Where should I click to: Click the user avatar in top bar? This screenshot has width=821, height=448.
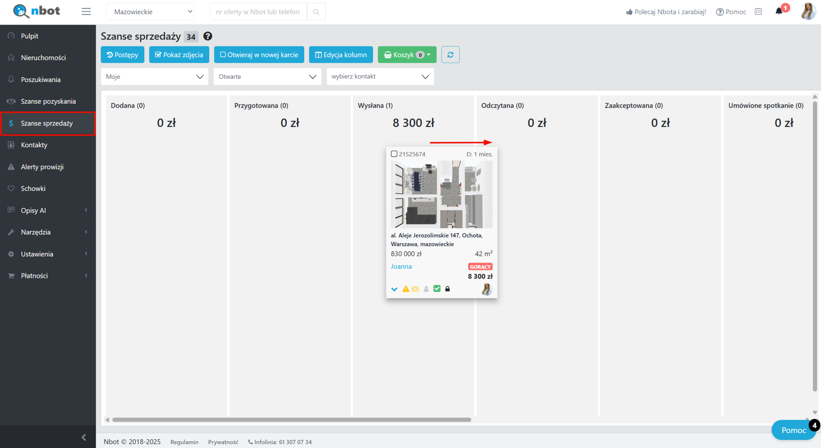click(x=807, y=12)
